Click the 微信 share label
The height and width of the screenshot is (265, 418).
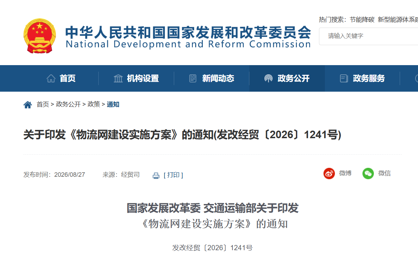click(x=385, y=173)
